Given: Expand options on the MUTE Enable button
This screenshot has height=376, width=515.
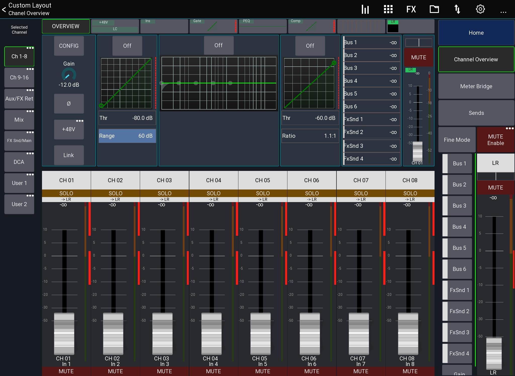Looking at the screenshot, I should point(510,128).
